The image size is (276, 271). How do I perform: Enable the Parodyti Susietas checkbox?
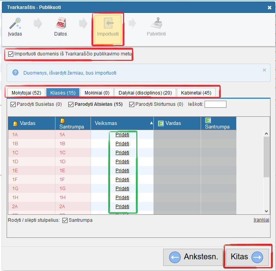13,104
